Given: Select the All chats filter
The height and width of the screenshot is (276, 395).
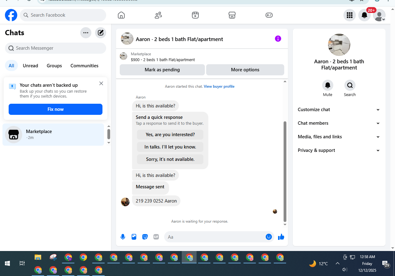Looking at the screenshot, I should coord(11,66).
